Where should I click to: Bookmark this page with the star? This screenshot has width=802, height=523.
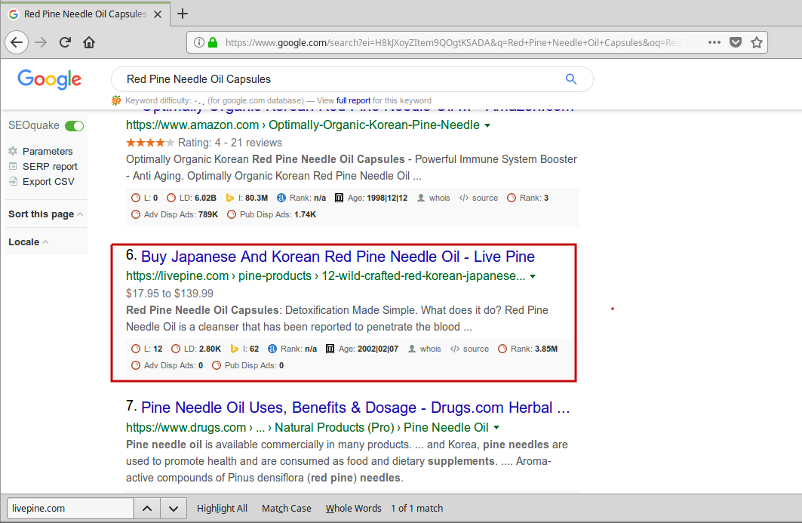pyautogui.click(x=757, y=42)
